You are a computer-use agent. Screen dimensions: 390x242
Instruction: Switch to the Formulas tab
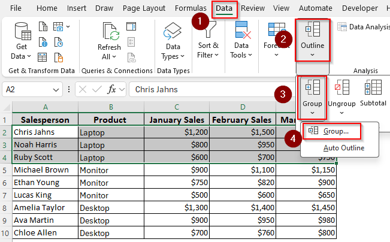click(191, 8)
